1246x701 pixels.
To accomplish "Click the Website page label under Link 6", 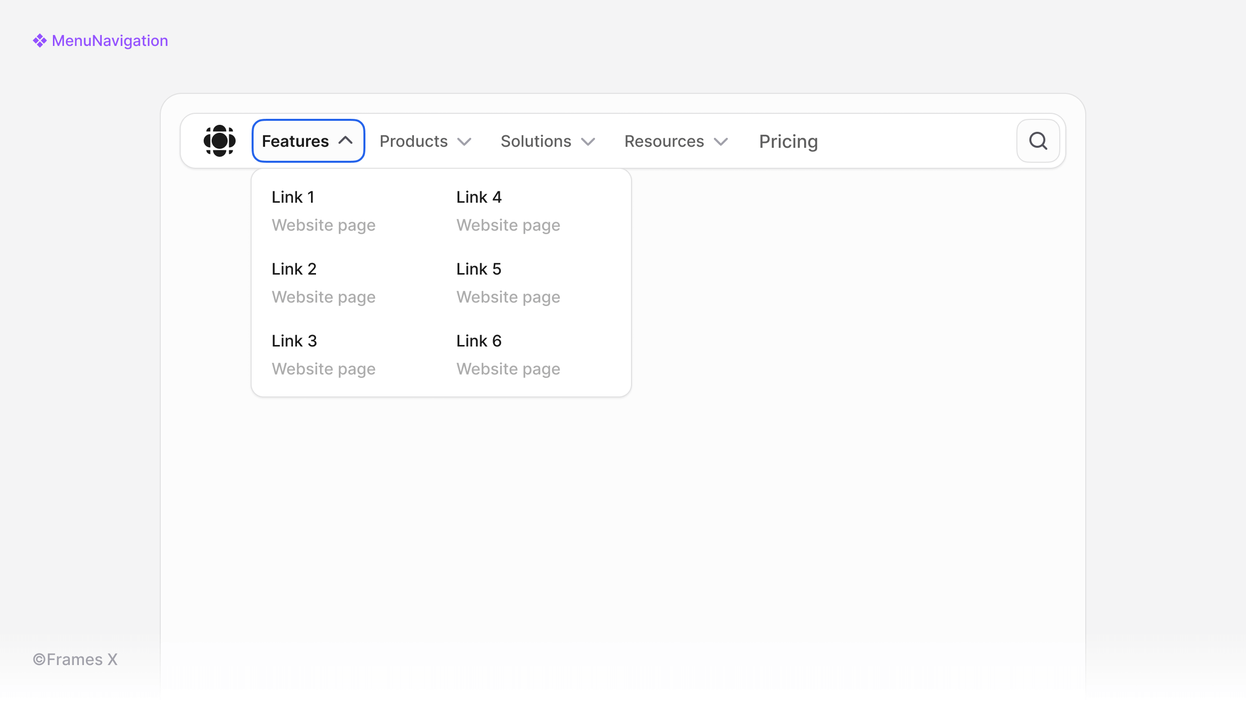I will tap(508, 368).
